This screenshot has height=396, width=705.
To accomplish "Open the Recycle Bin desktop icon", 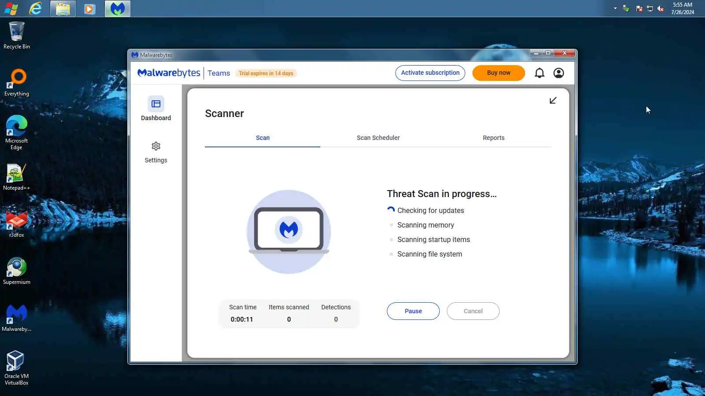I will tap(17, 36).
